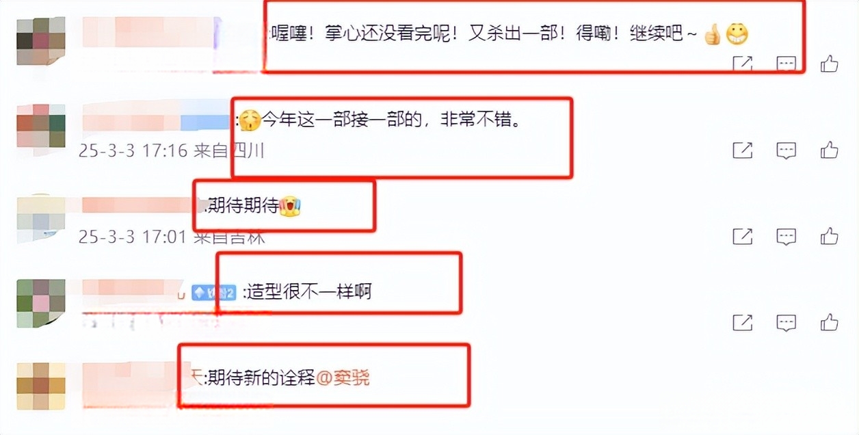Viewport: 859px width, 435px height.
Task: Forward the 今年这一部接一部的 comment
Action: click(743, 150)
